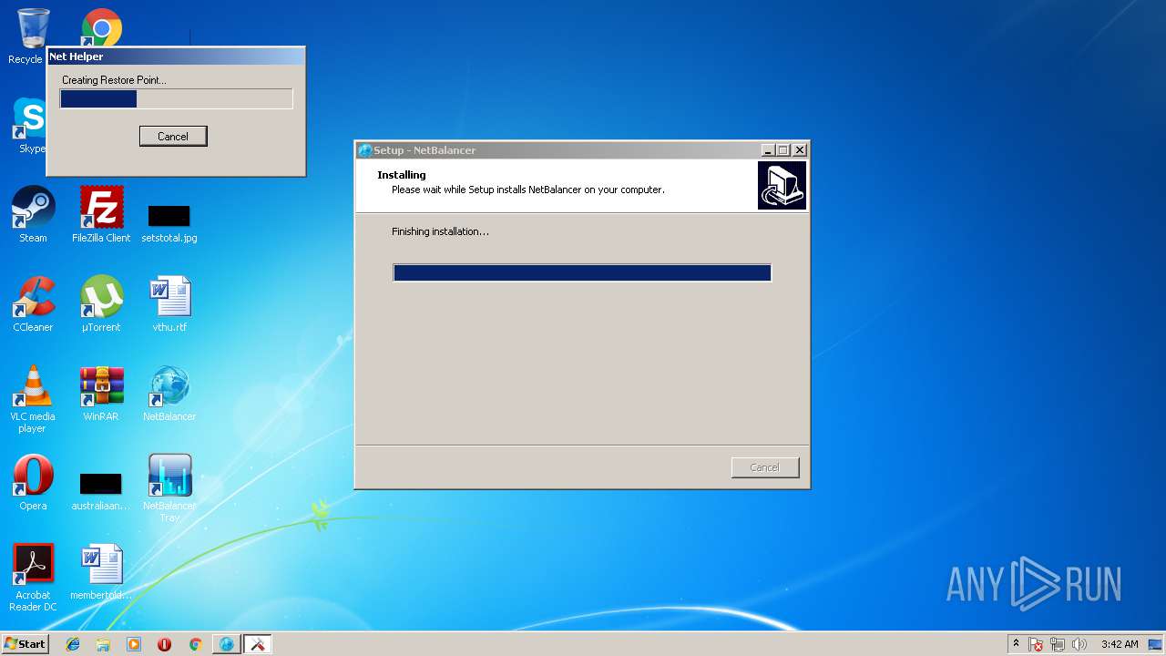This screenshot has width=1166, height=656.
Task: Click the Finishing installation progress bar
Action: click(582, 272)
